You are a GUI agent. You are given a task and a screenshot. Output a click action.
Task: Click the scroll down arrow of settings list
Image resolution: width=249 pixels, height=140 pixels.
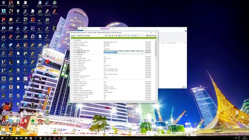tap(156, 100)
